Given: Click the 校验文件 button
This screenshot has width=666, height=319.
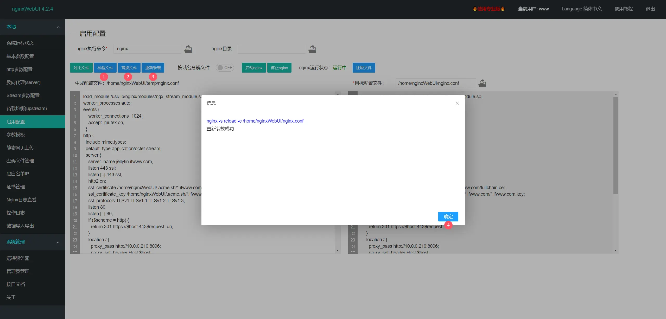Looking at the screenshot, I should [105, 68].
